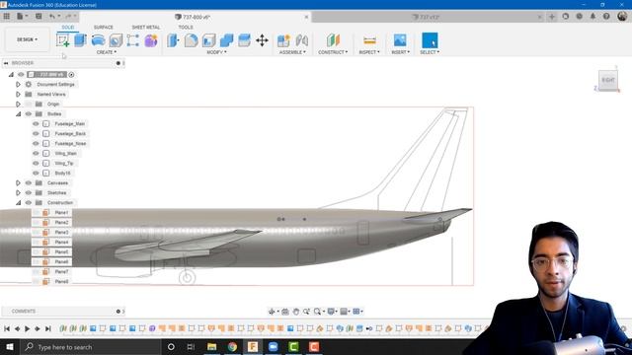
Task: Open the data panel grid icon
Action: click(x=7, y=17)
